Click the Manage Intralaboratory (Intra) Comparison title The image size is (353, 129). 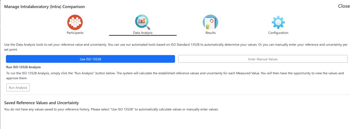[x=44, y=7]
